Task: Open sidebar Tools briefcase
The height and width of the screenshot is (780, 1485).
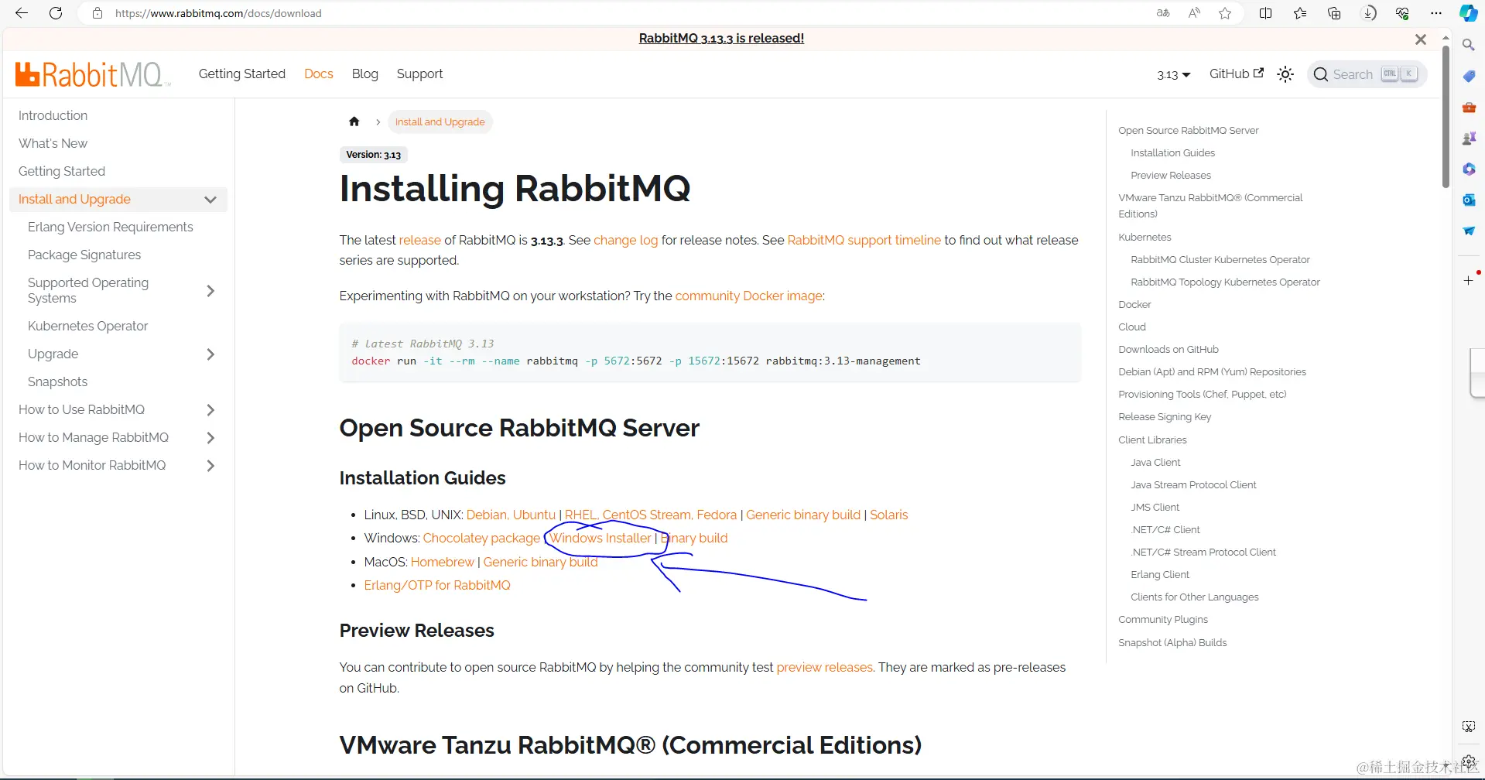Action: click(x=1468, y=107)
